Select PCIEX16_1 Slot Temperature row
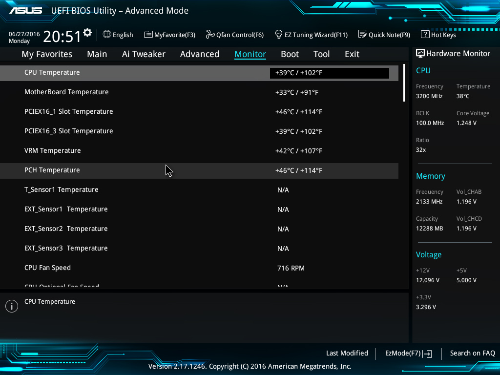Viewport: 500px width, 375px height. pyautogui.click(x=199, y=112)
